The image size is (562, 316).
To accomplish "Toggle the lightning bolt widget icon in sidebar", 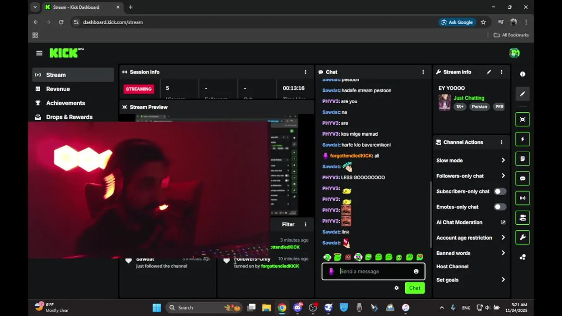I will pyautogui.click(x=522, y=139).
